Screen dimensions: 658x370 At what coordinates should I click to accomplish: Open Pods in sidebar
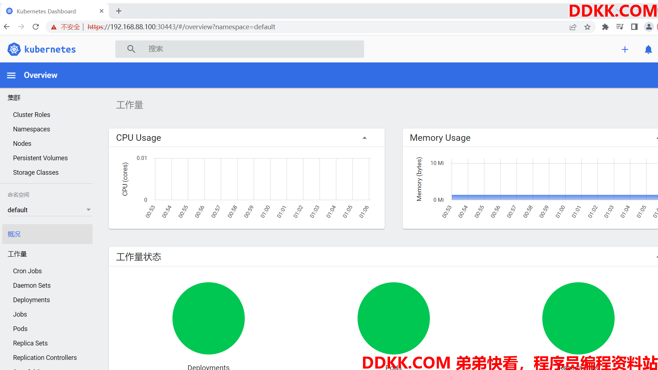tap(20, 329)
